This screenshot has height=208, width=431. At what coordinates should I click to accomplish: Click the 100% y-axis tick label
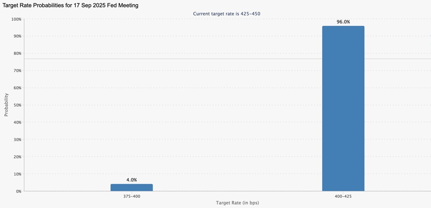[x=16, y=19]
